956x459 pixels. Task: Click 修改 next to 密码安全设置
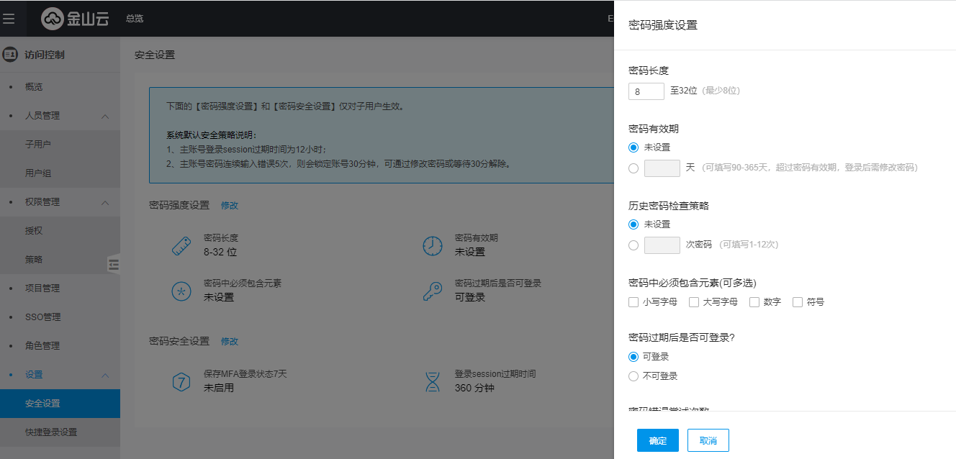point(230,342)
